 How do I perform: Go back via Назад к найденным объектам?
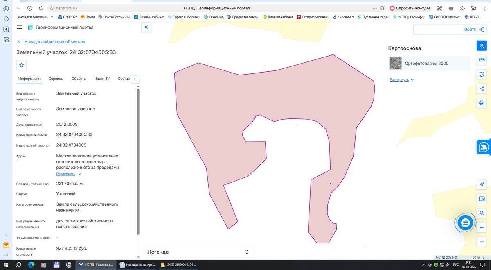(51, 42)
